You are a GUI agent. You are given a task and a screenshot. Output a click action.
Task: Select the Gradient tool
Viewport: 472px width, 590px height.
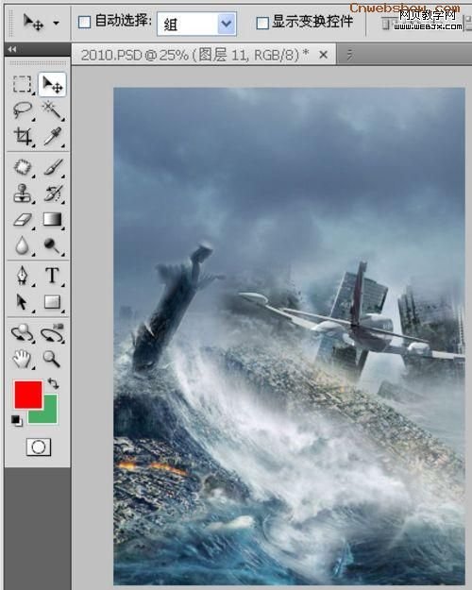point(52,220)
